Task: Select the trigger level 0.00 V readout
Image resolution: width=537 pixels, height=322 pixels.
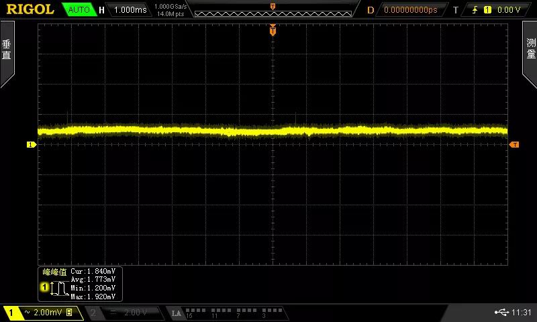Action: (x=509, y=10)
